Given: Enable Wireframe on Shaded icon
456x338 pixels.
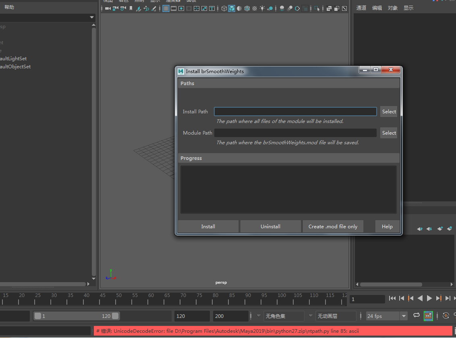Looking at the screenshot, I should coord(247,8).
